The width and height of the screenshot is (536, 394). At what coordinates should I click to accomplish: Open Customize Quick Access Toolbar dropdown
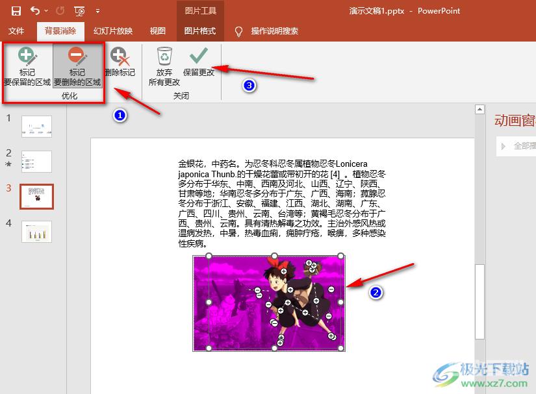click(97, 11)
